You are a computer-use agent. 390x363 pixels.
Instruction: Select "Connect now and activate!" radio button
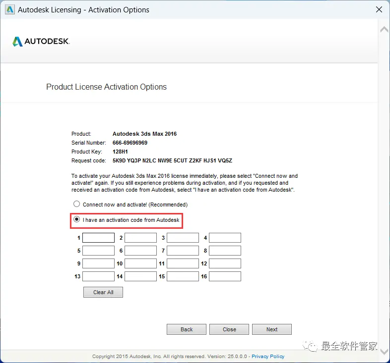(x=76, y=204)
